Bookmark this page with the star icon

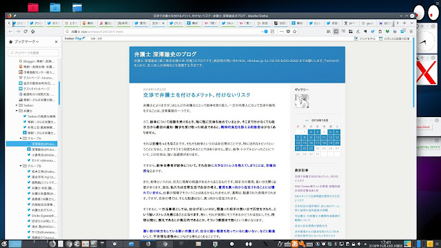click(294, 32)
